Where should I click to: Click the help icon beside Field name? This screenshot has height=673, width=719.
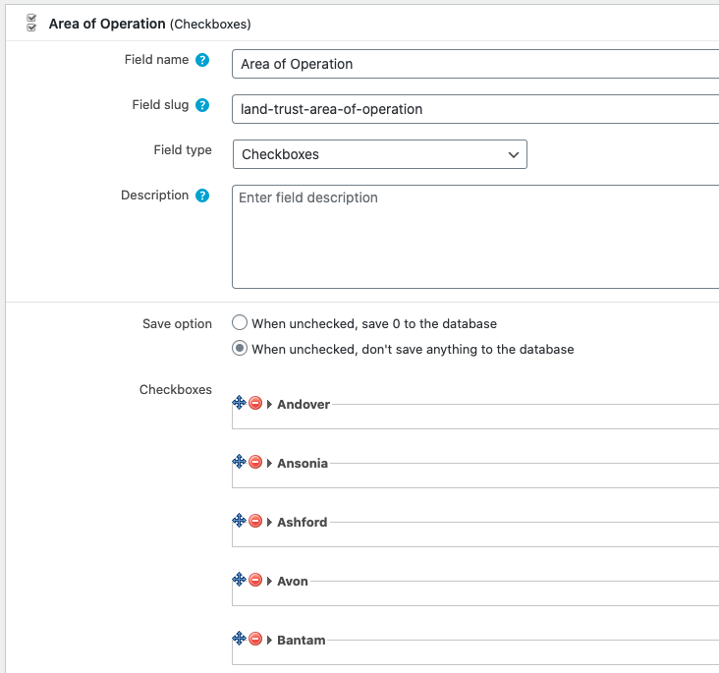[202, 60]
